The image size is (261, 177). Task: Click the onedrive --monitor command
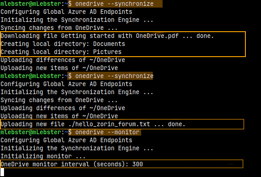(107, 132)
